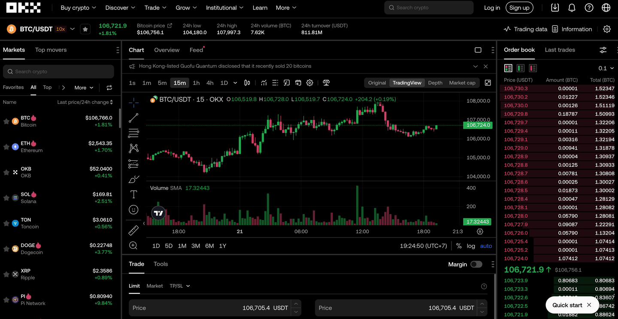
Task: Show buy orders only in order book
Action: [x=521, y=68]
